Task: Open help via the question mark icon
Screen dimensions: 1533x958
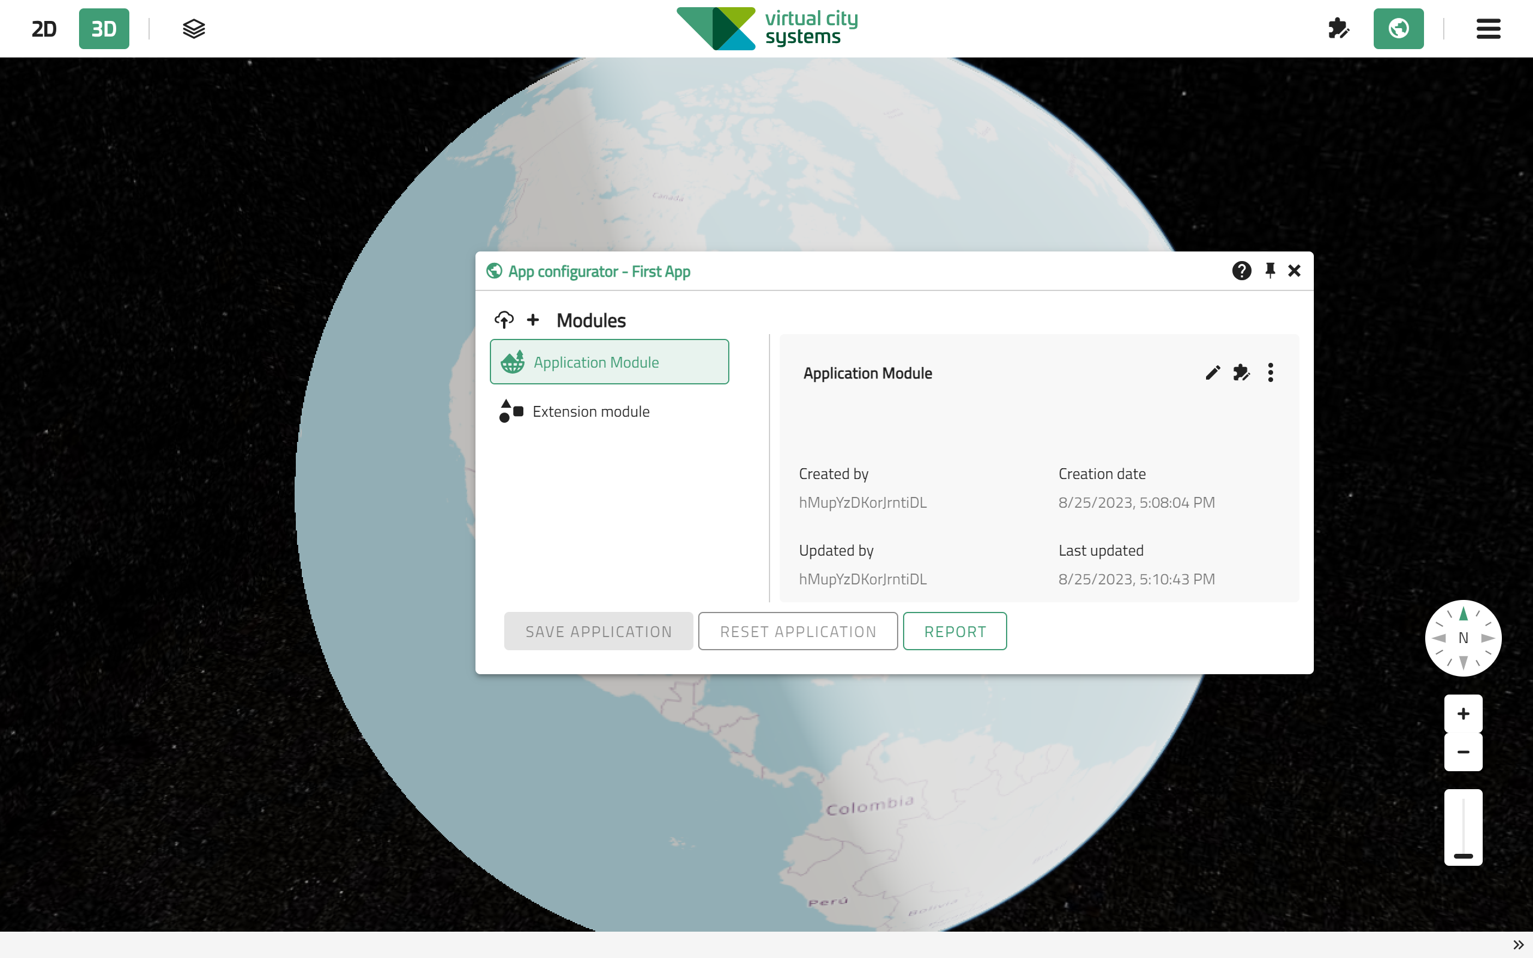Action: [1242, 271]
